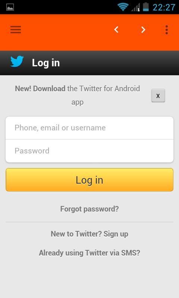Tap the Wi-Fi status icon
Image resolution: width=179 pixels, height=298 pixels.
tap(123, 7)
